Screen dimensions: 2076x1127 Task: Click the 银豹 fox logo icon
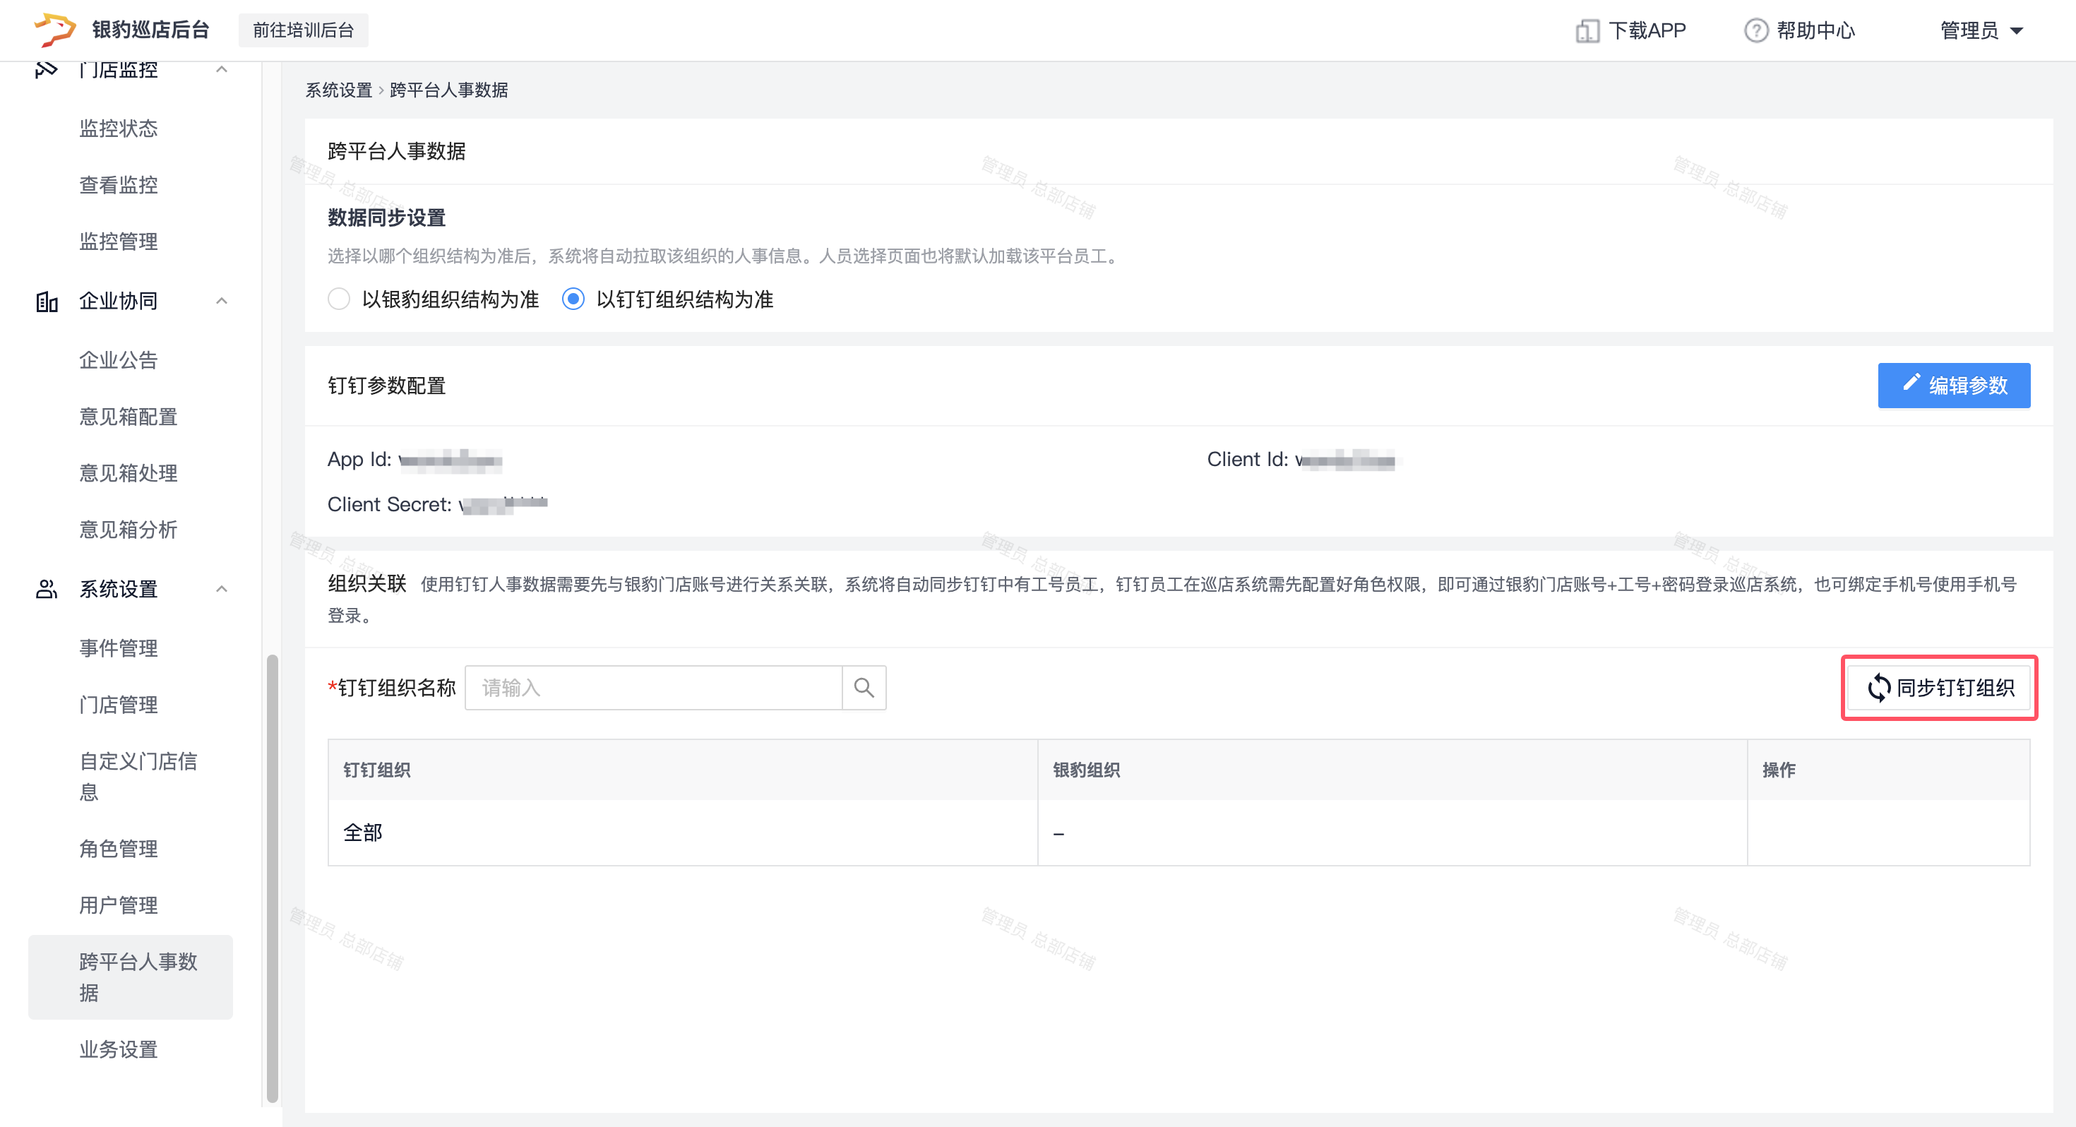[x=55, y=30]
